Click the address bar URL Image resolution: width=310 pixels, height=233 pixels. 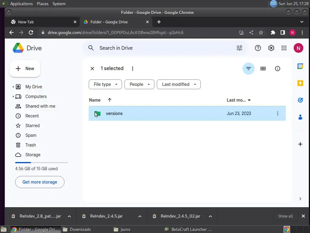(x=115, y=32)
